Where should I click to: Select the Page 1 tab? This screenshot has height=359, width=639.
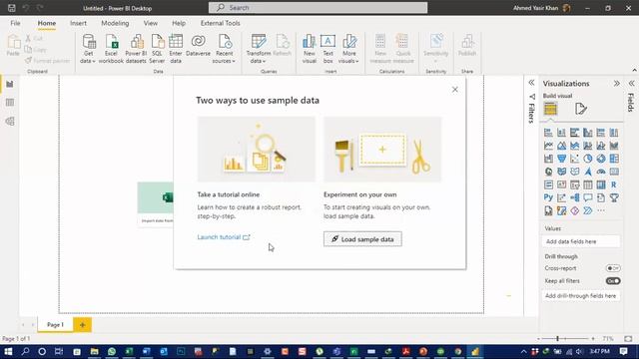(x=55, y=325)
